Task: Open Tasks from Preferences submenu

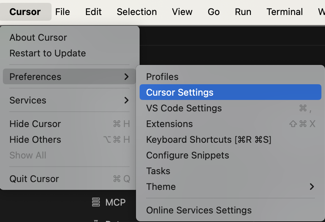Action: [x=231, y=171]
